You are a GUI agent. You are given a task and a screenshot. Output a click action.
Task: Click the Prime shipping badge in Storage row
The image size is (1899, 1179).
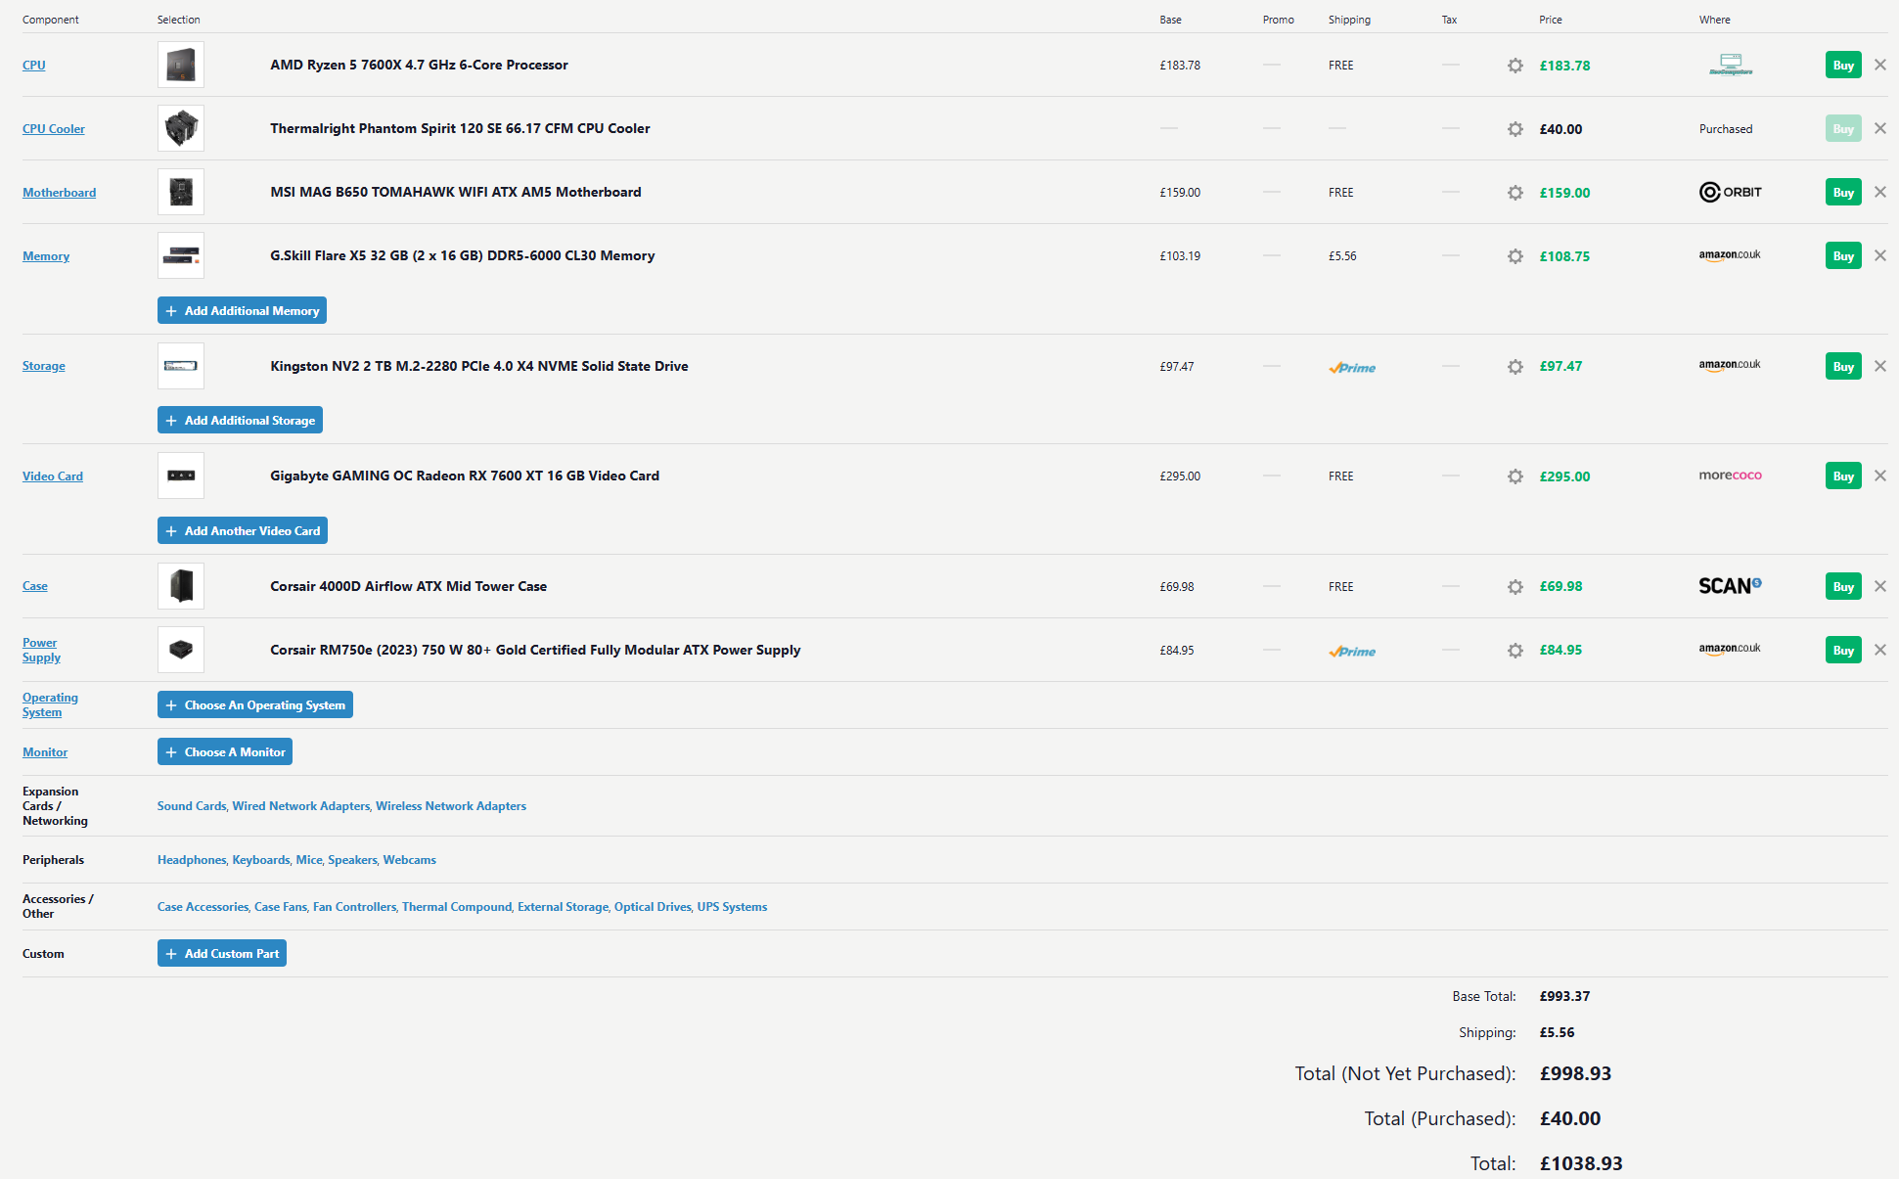point(1352,368)
